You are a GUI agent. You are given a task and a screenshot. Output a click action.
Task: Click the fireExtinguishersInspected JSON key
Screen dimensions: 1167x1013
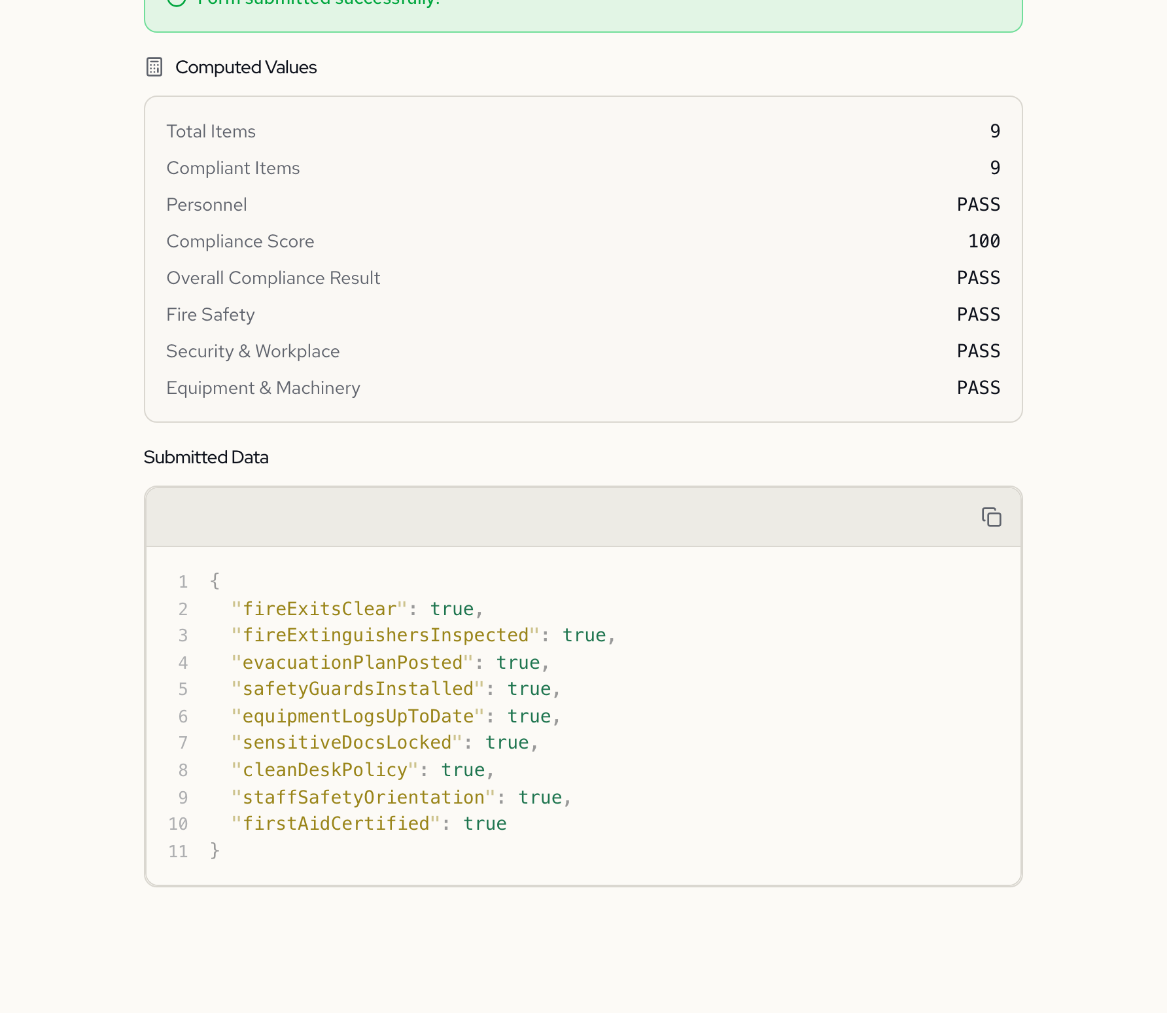pos(385,635)
